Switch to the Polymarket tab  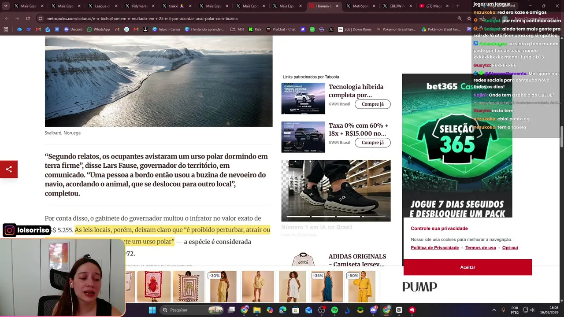point(139,6)
